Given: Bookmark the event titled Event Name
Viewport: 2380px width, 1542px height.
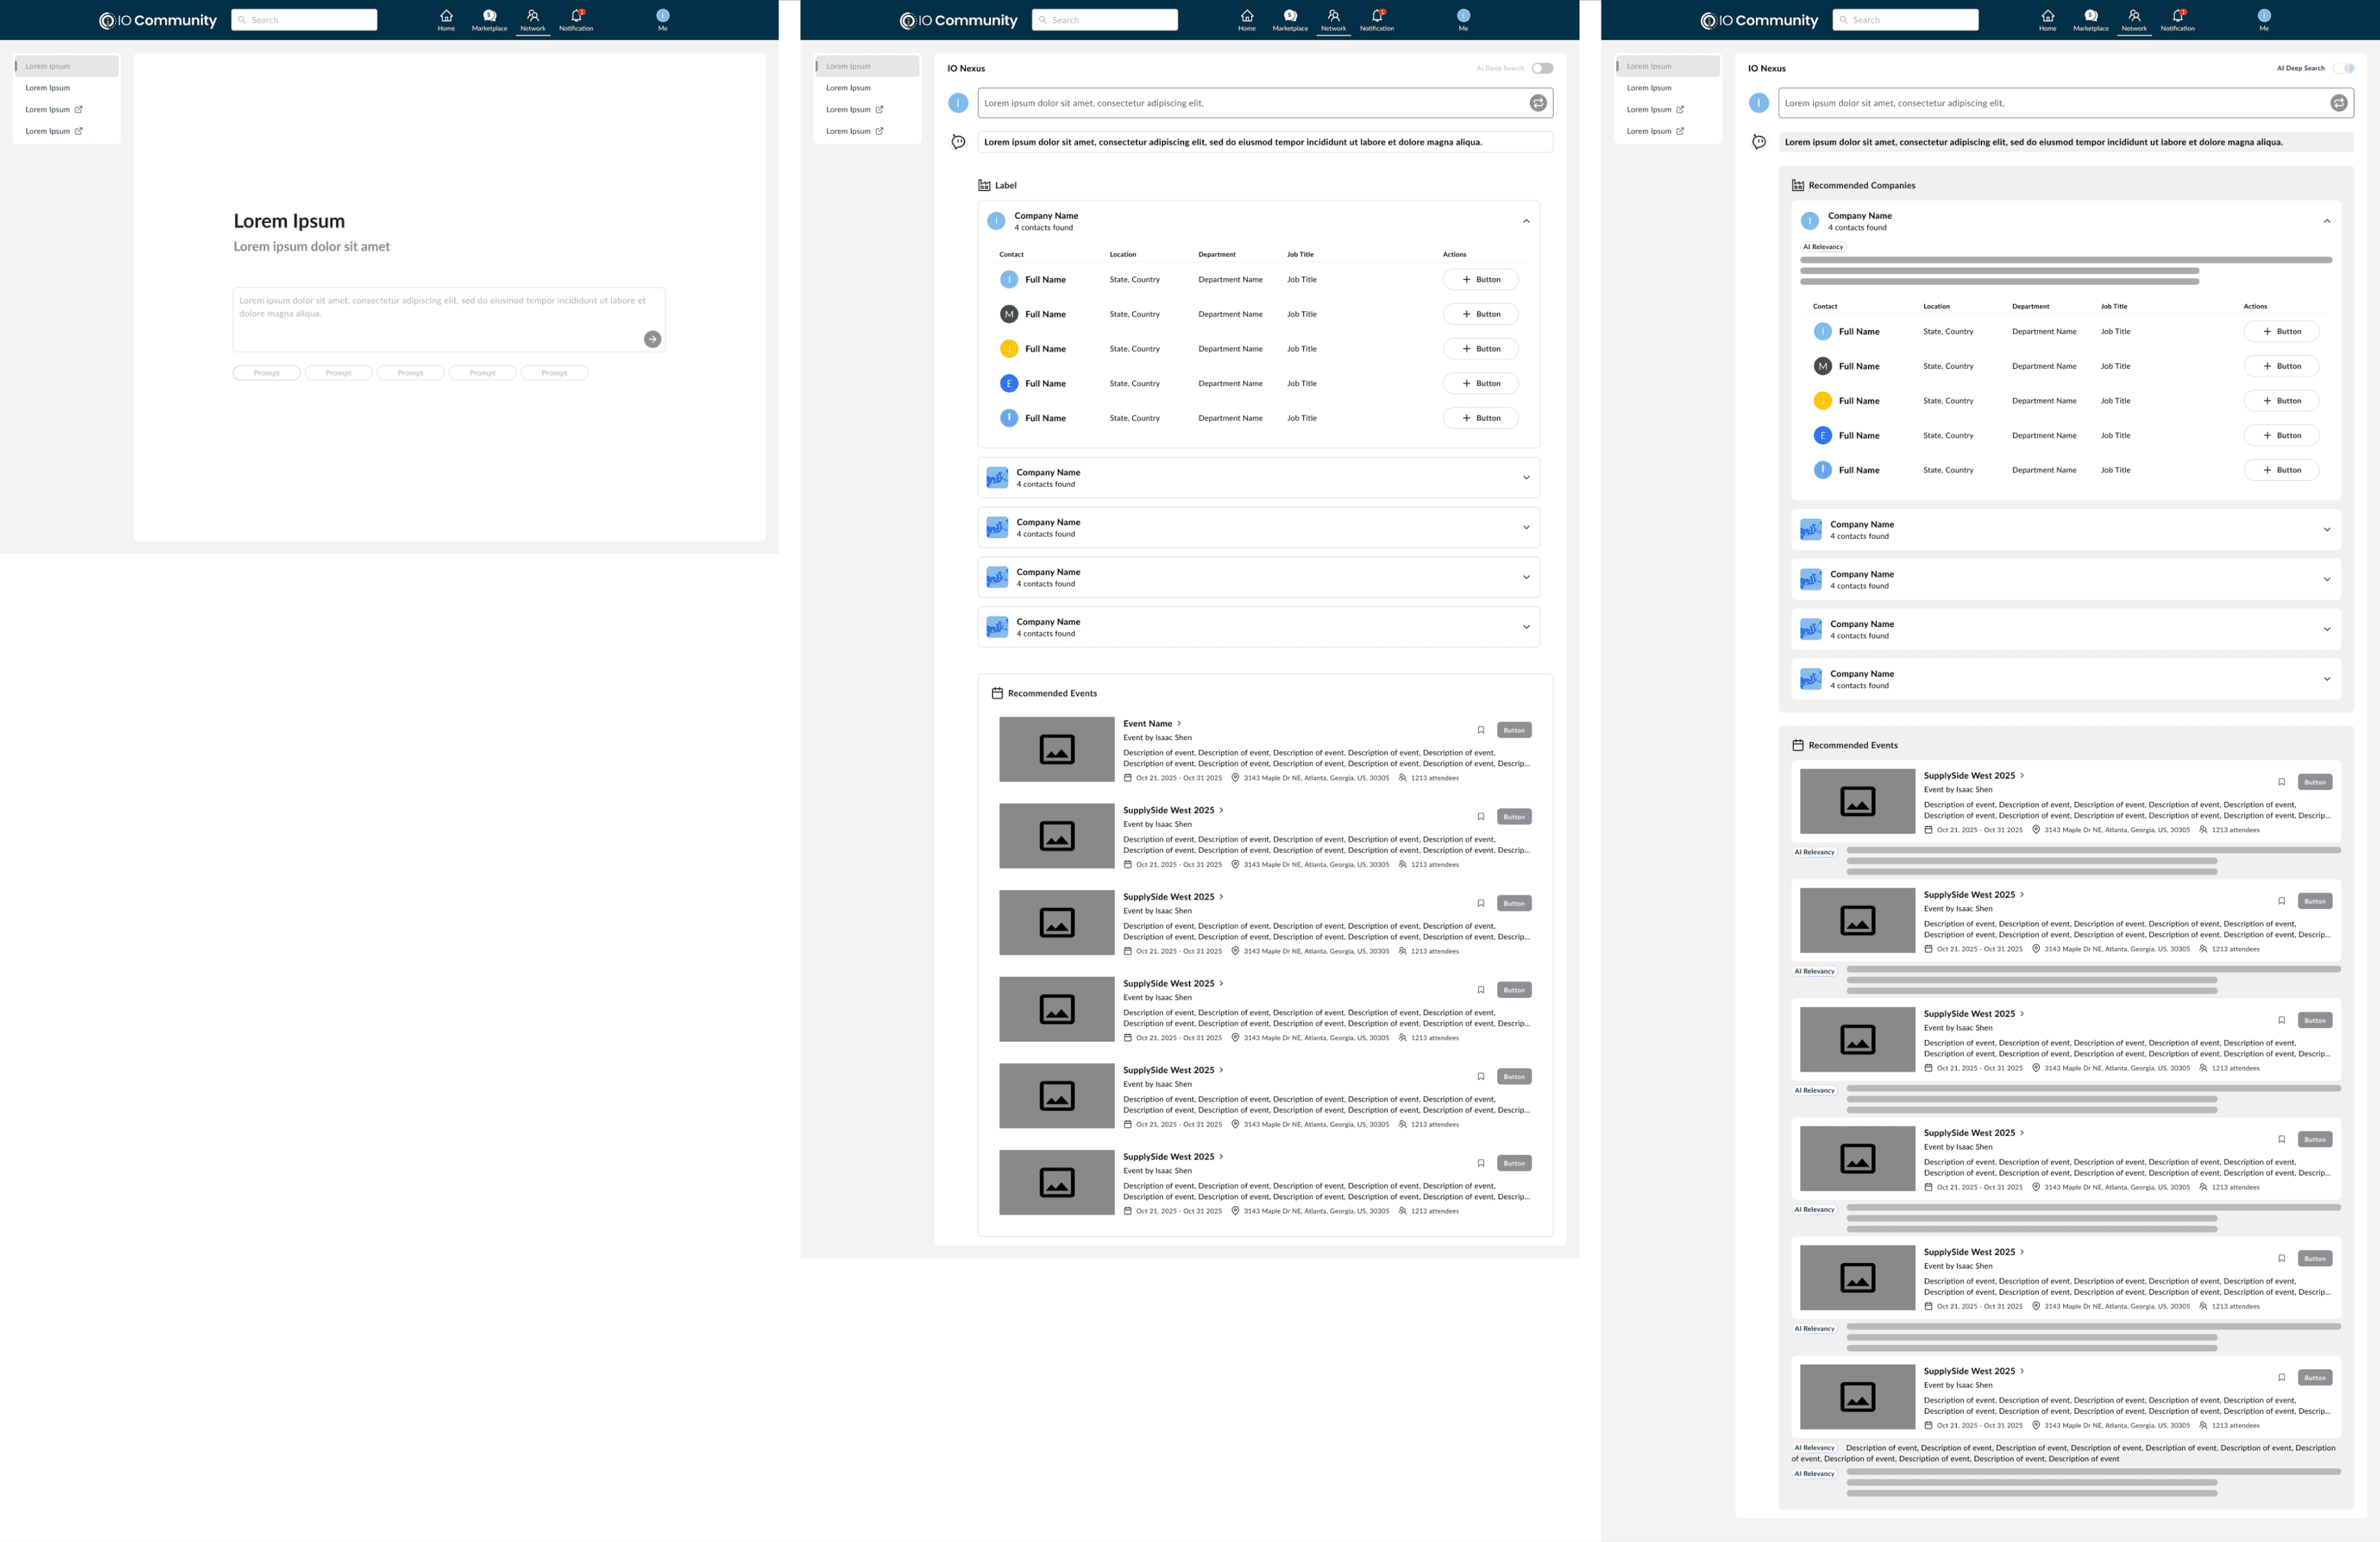Looking at the screenshot, I should pyautogui.click(x=1480, y=730).
